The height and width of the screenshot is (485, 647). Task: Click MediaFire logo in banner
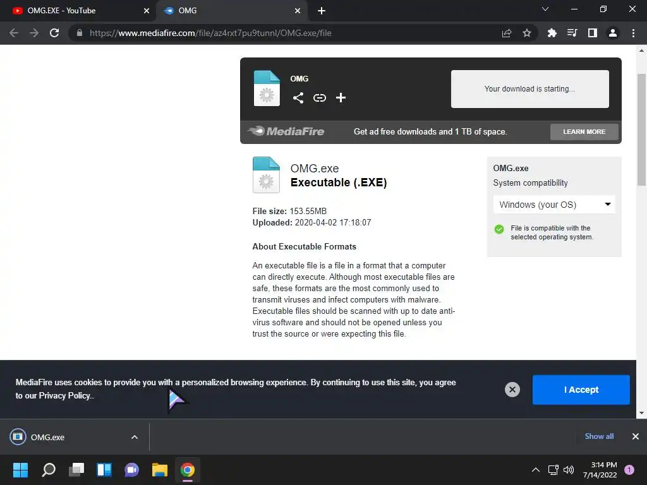point(286,131)
